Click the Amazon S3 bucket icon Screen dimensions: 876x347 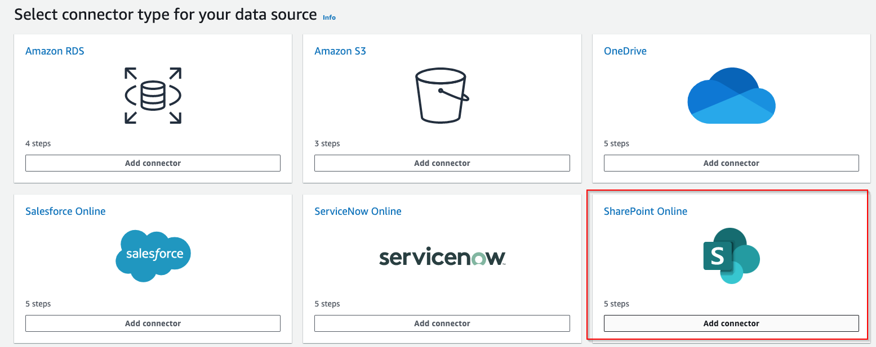[442, 96]
